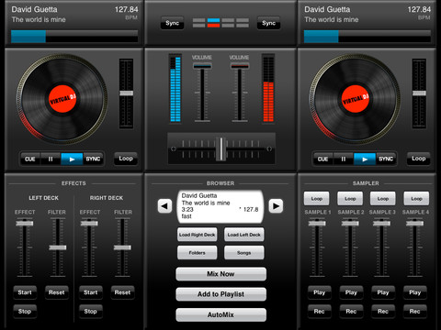Play Sample 3
441x330 pixels.
pyautogui.click(x=383, y=292)
